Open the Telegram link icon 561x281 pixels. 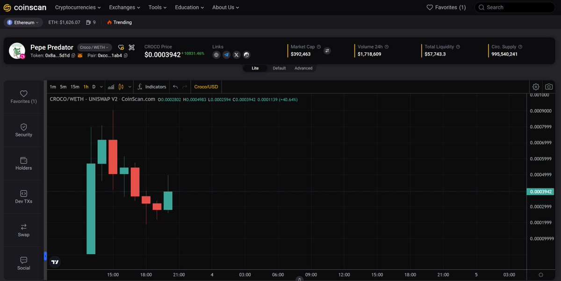[226, 55]
